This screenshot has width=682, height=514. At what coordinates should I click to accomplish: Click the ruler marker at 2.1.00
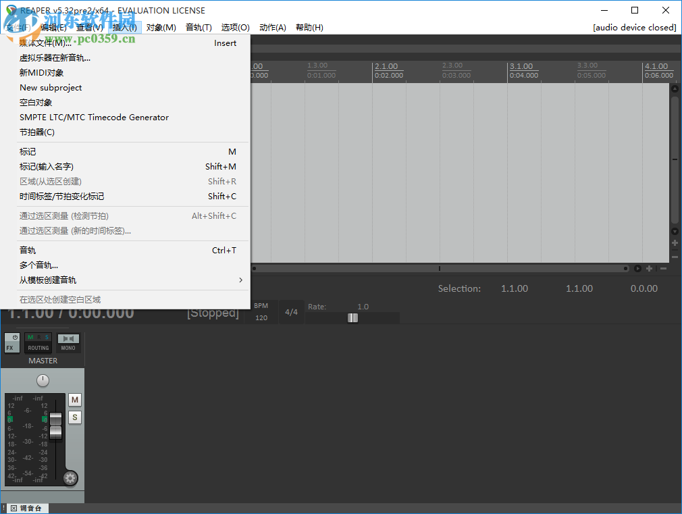(386, 66)
